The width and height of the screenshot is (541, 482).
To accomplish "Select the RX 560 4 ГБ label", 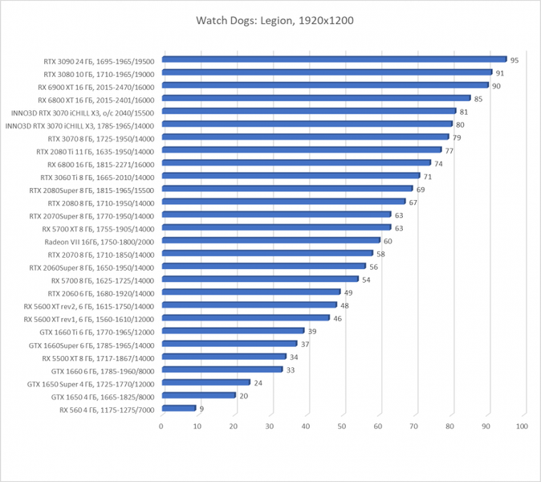I will (107, 411).
